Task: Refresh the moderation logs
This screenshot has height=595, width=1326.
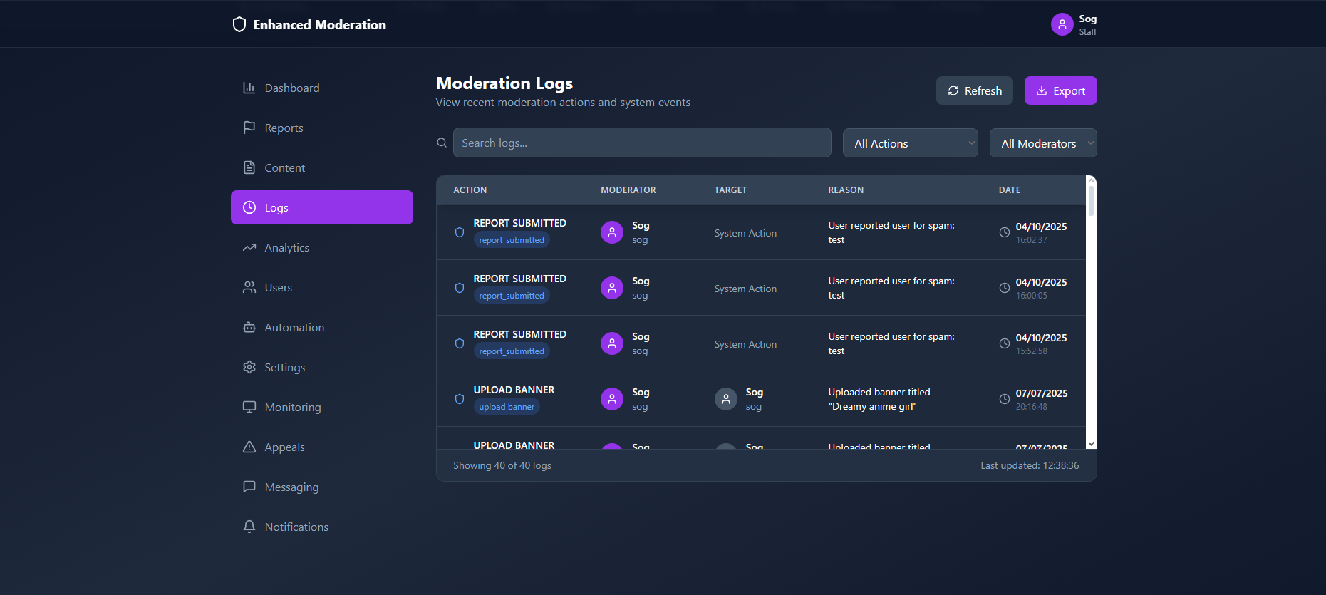Action: [974, 90]
